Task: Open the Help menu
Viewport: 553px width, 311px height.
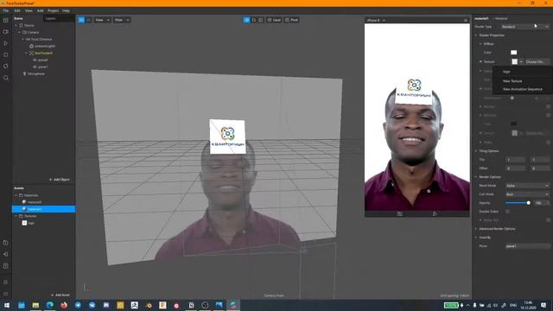Action: pos(66,10)
